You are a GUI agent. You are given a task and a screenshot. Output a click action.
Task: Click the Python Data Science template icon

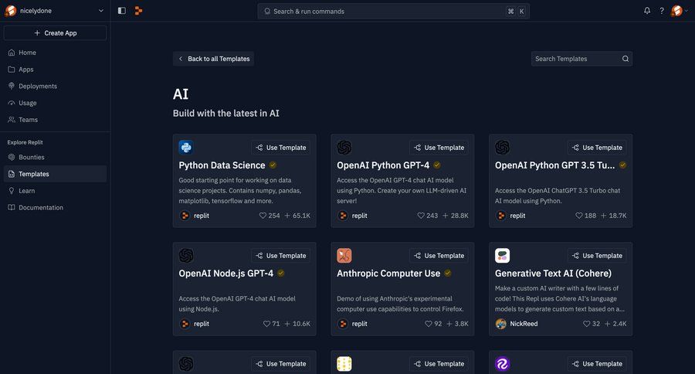coord(185,147)
